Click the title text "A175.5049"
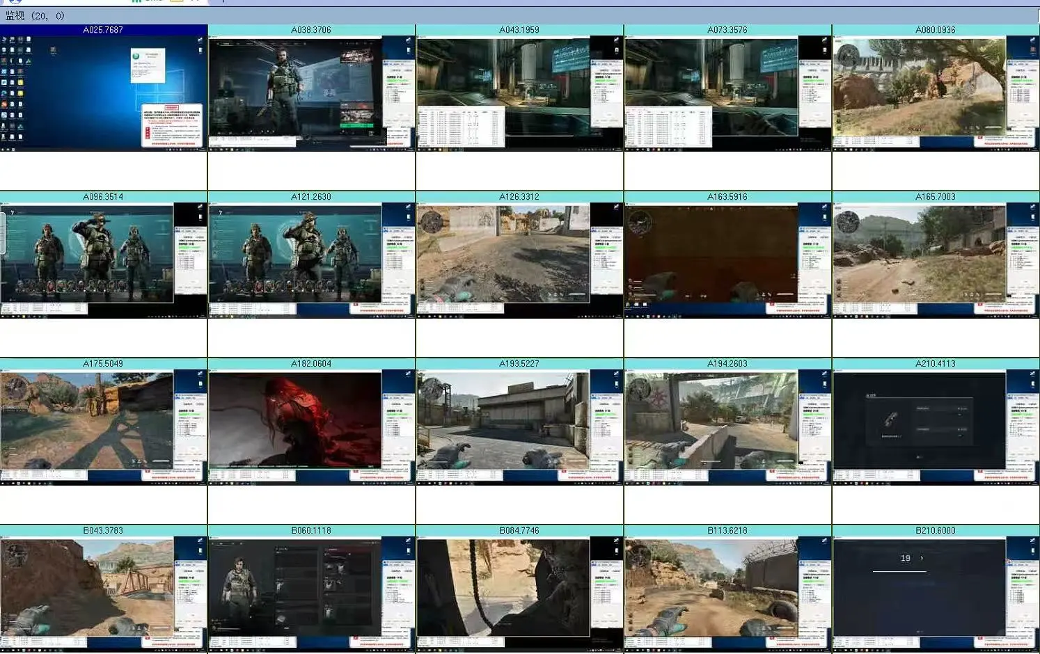Image resolution: width=1040 pixels, height=654 pixels. coord(103,364)
